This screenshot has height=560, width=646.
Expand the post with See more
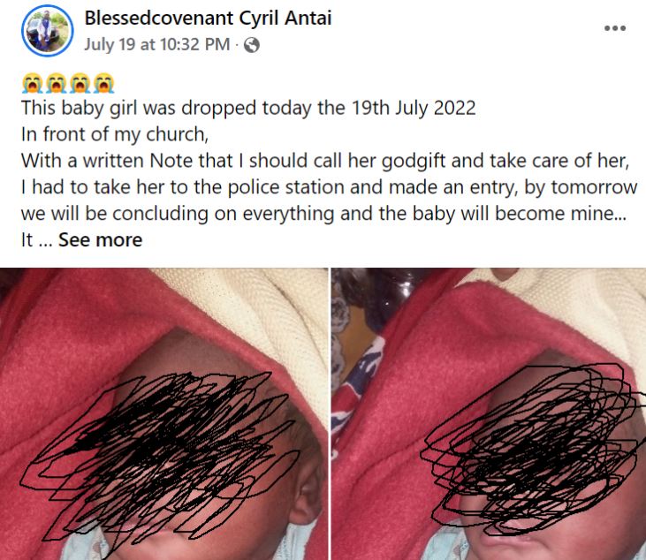click(100, 239)
